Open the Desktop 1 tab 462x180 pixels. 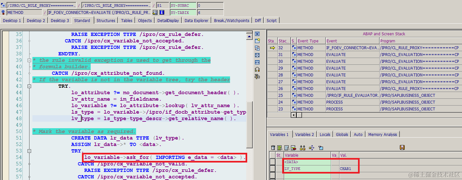tap(12, 20)
